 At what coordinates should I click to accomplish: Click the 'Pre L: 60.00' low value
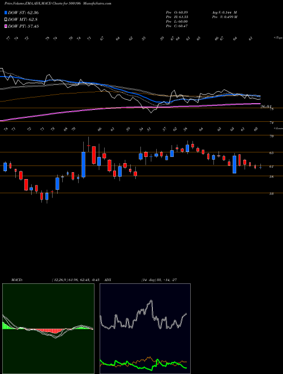coord(177,21)
